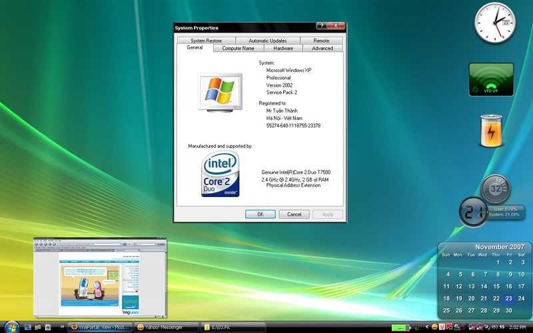Screen dimensions: 533x333
Task: Click the analog clock gadget
Action: coord(495,22)
